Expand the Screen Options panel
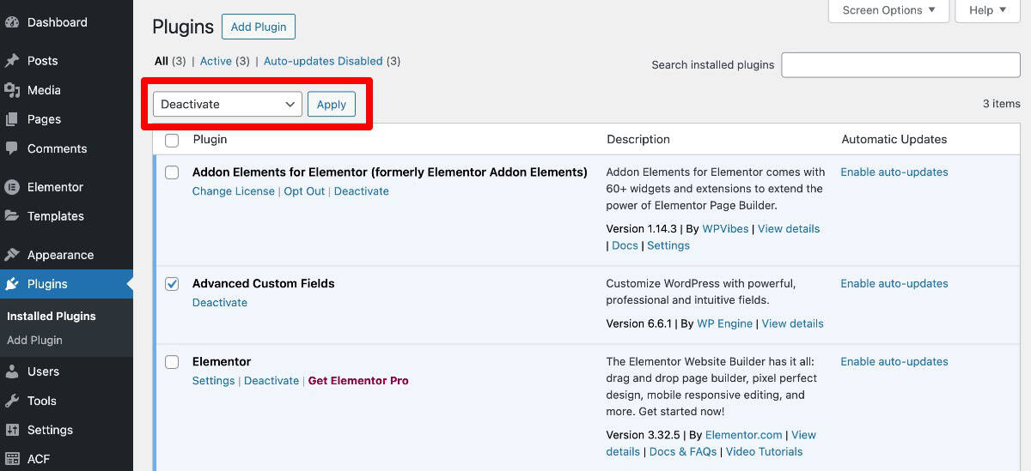The image size is (1031, 471). point(888,10)
